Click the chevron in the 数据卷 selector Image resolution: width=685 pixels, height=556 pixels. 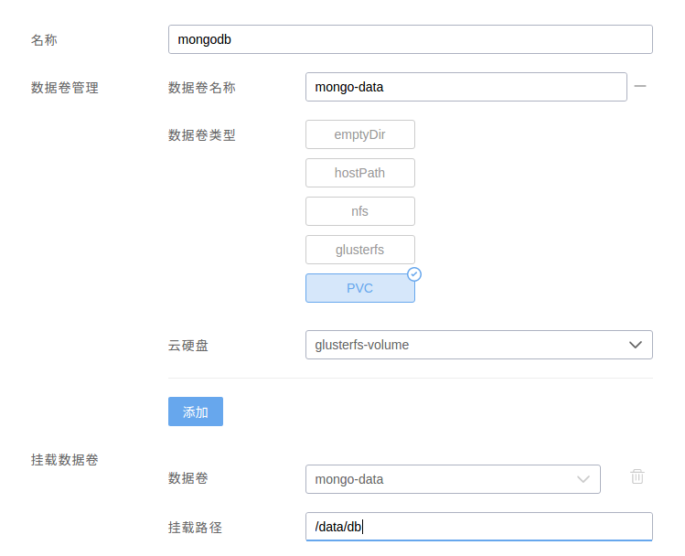[583, 479]
